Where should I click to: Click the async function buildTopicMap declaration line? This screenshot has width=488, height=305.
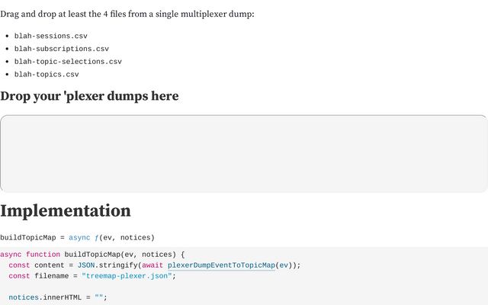pos(92,255)
